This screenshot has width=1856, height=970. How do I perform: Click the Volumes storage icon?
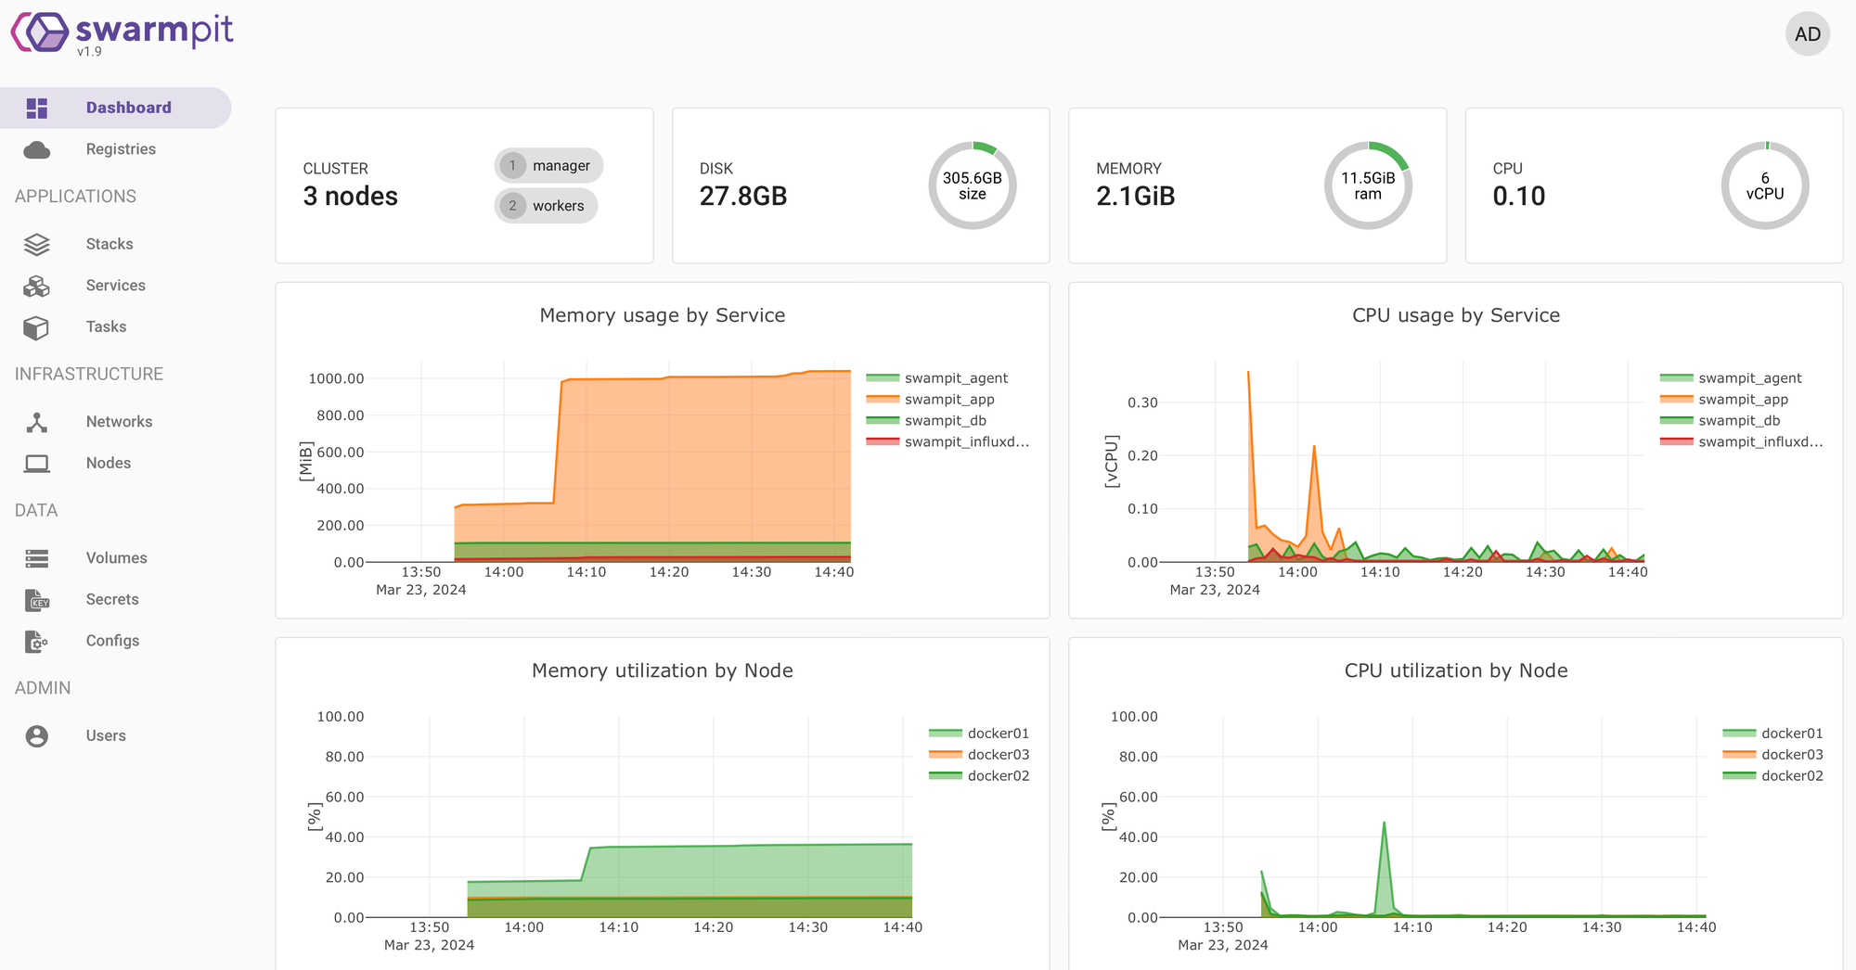[37, 558]
